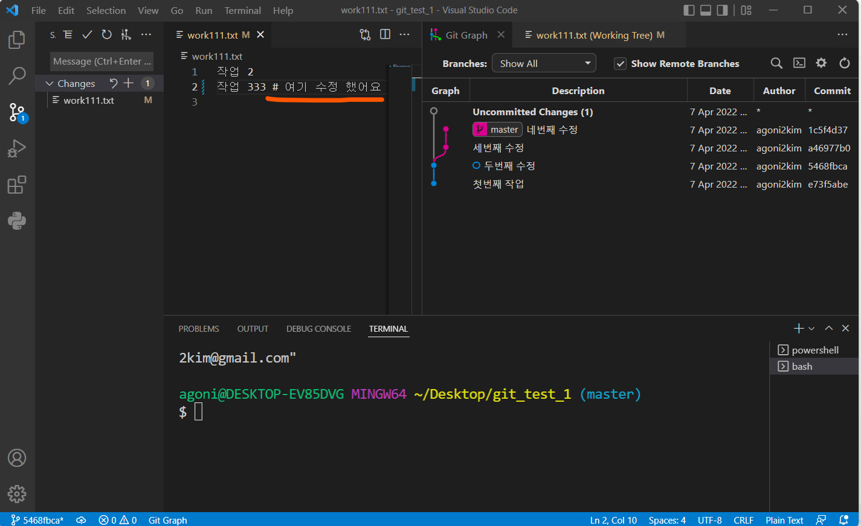Open the Branches Show All dropdown
This screenshot has width=861, height=526.
[x=544, y=63]
